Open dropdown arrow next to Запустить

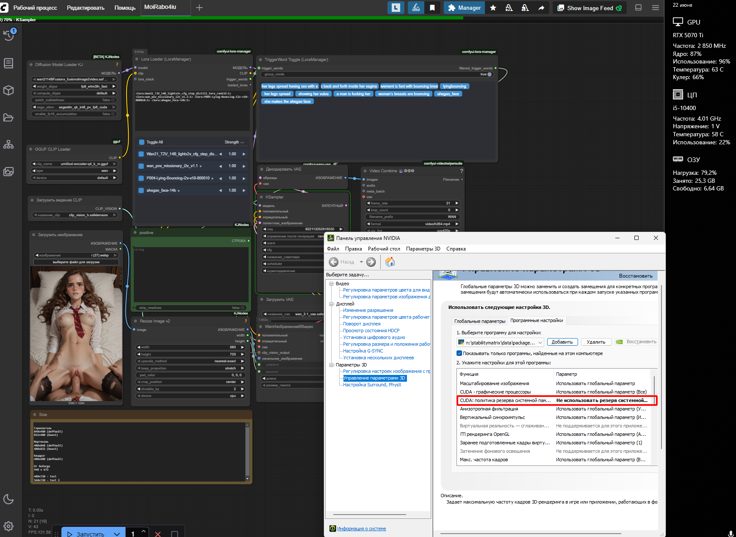pyautogui.click(x=117, y=534)
